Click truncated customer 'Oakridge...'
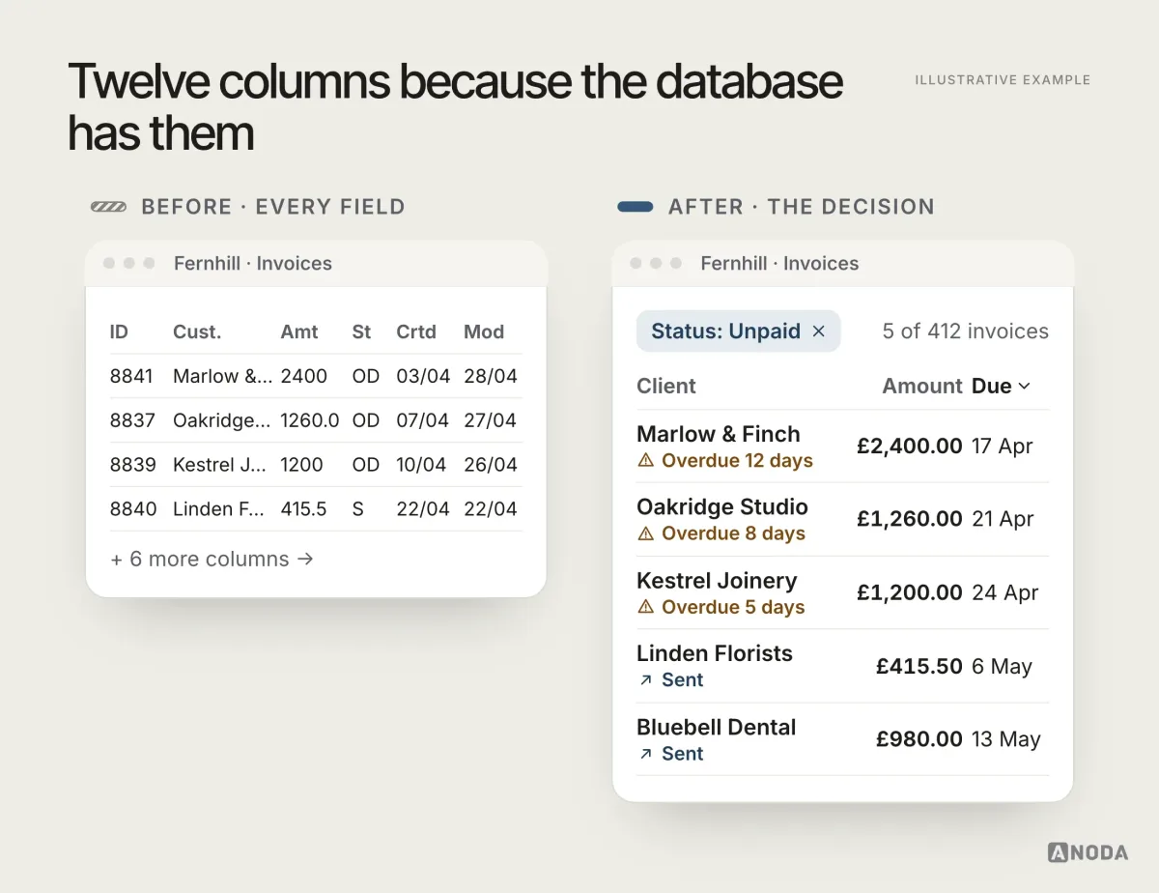Image resolution: width=1159 pixels, height=893 pixels. pyautogui.click(x=221, y=420)
